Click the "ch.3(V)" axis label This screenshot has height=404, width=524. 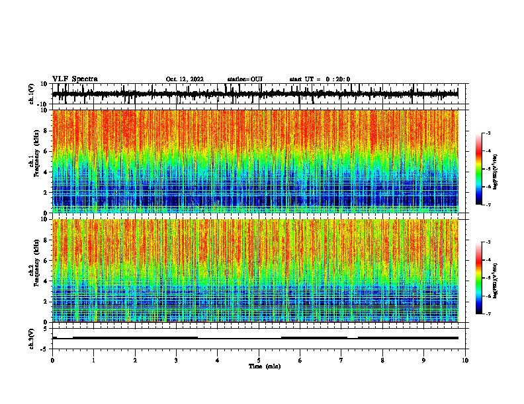coord(32,339)
